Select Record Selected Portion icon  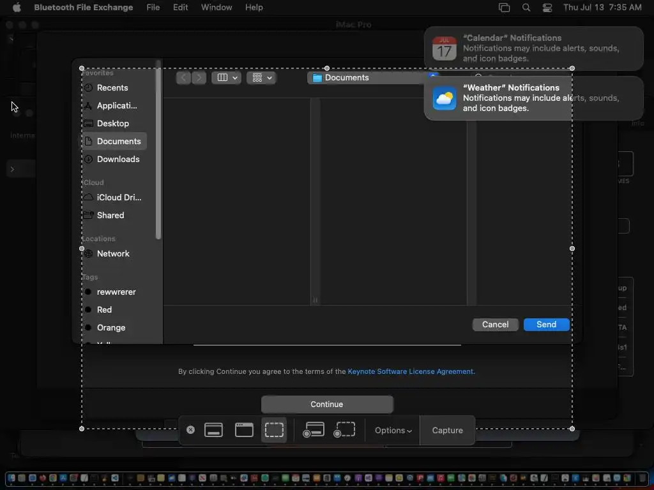coord(344,430)
